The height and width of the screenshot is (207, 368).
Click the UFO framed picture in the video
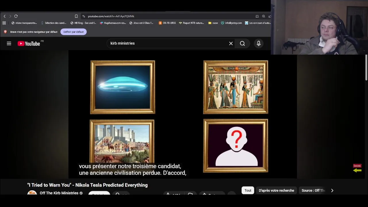tap(123, 87)
